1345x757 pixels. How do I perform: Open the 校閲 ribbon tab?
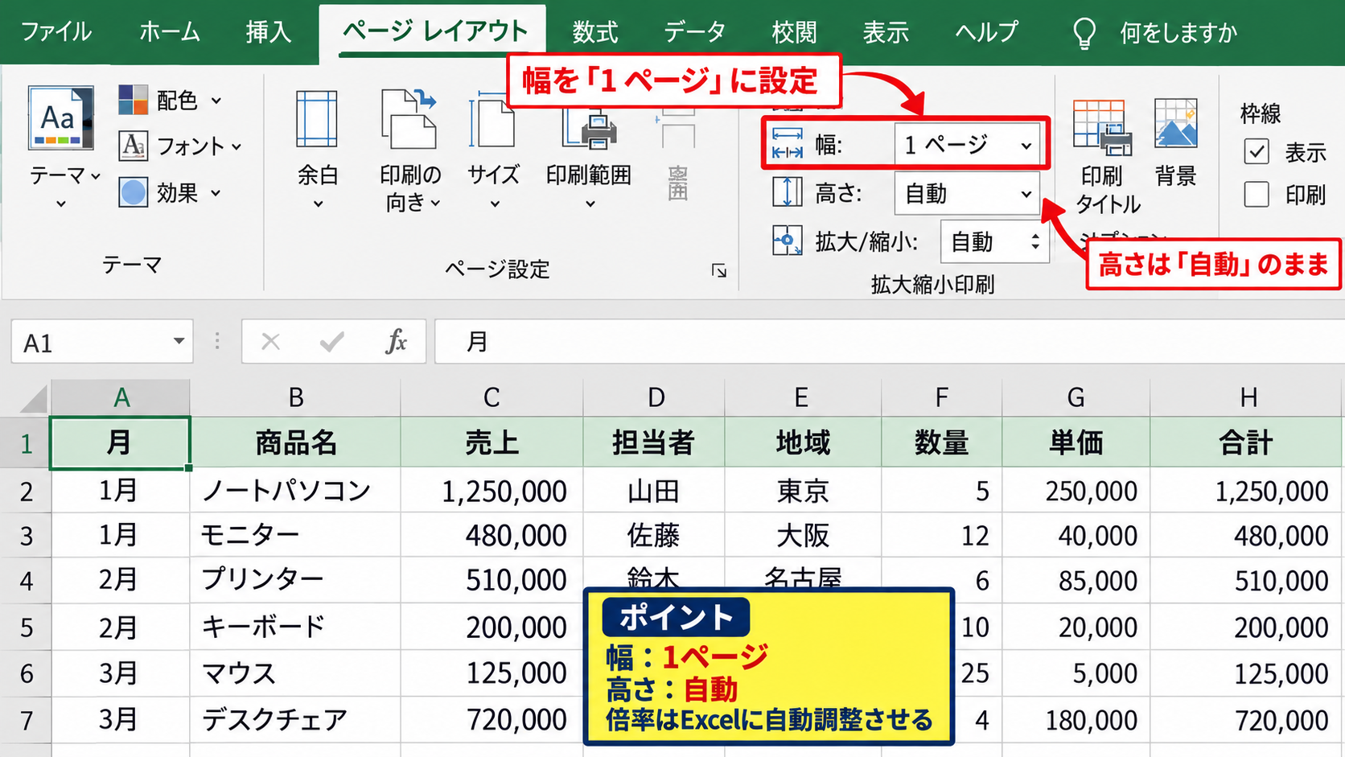pyautogui.click(x=794, y=32)
